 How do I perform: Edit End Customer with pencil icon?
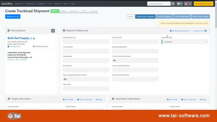(53, 31)
